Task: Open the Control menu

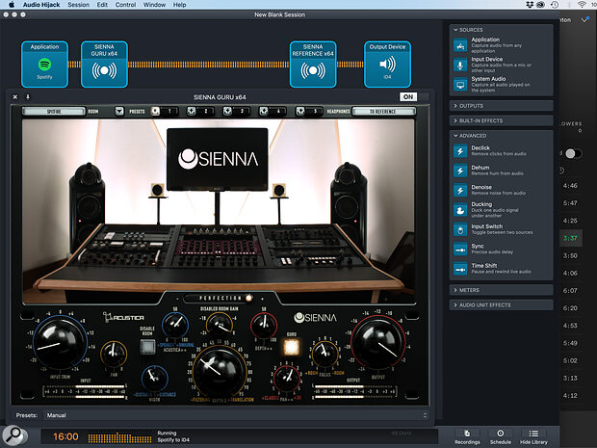Action: pos(125,5)
